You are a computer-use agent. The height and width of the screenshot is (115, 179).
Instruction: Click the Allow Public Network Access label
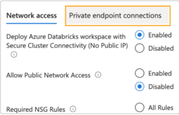[48, 75]
